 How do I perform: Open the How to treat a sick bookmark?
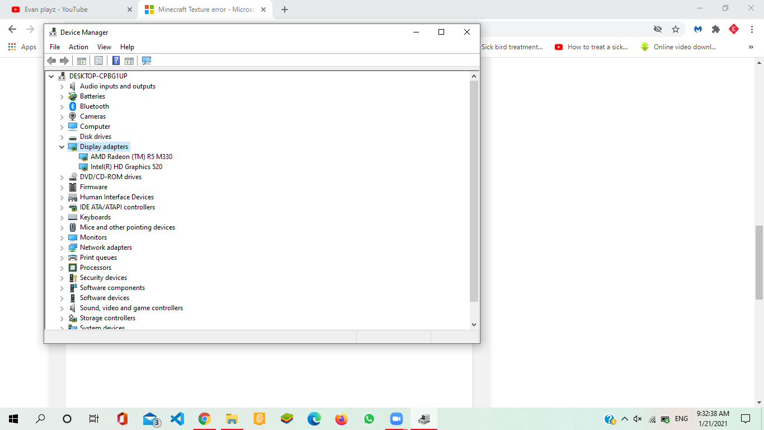(592, 47)
